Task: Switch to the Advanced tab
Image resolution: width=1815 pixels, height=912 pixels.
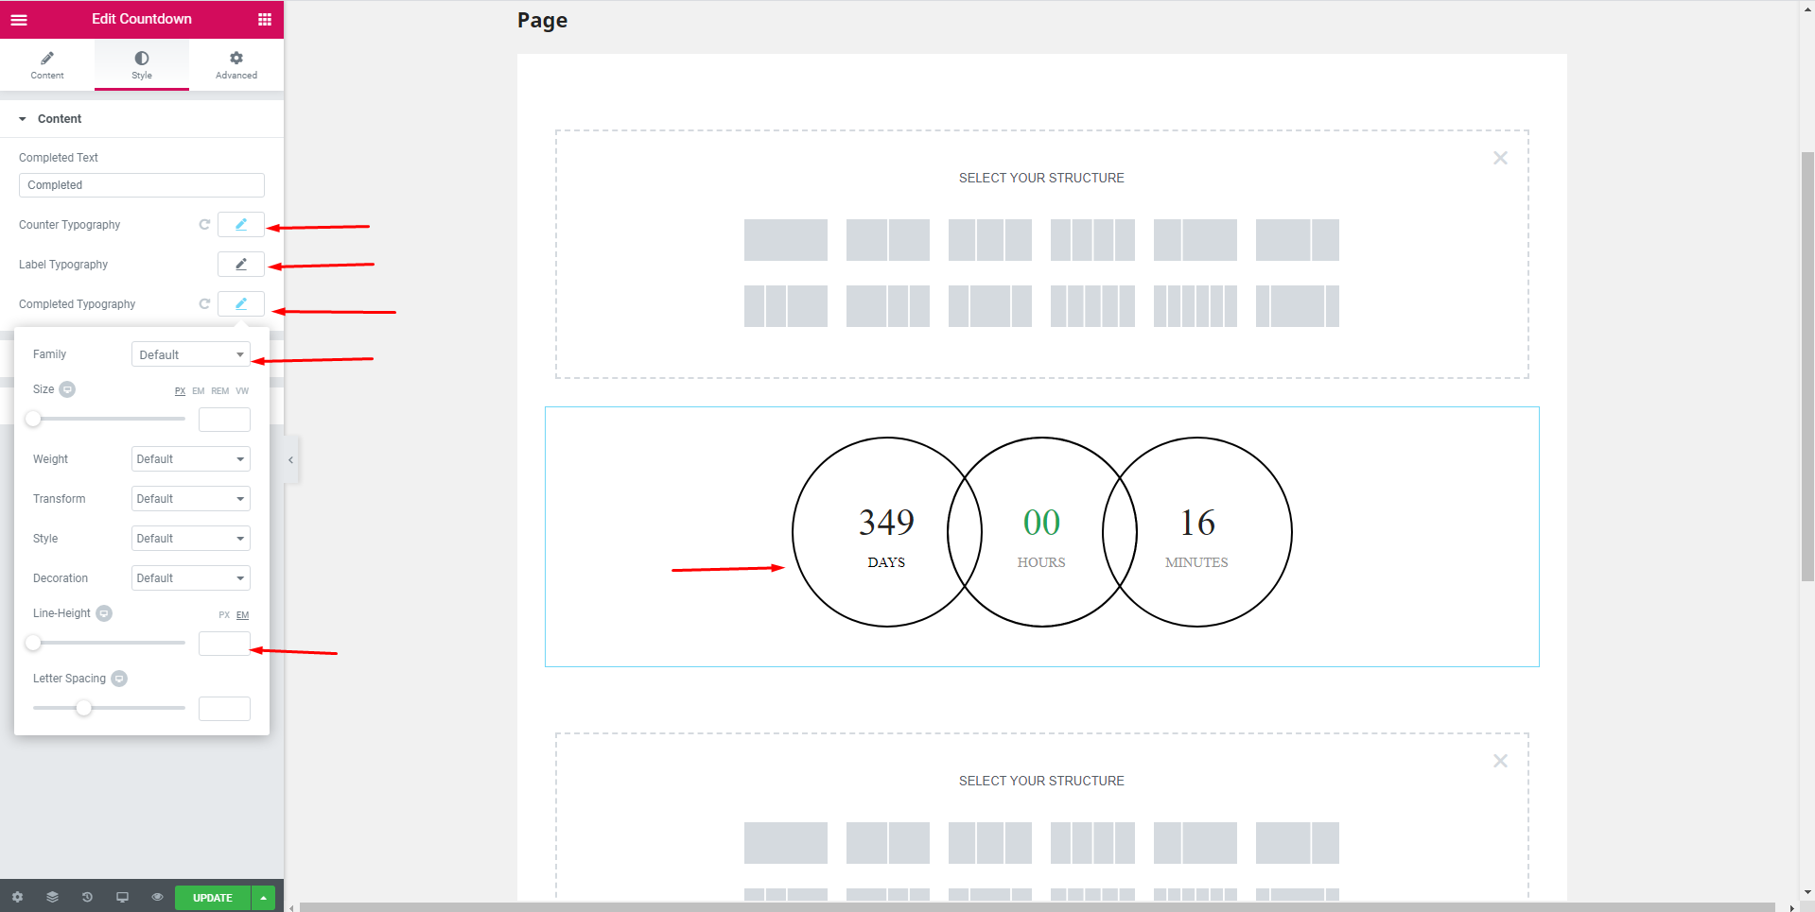Action: (236, 65)
